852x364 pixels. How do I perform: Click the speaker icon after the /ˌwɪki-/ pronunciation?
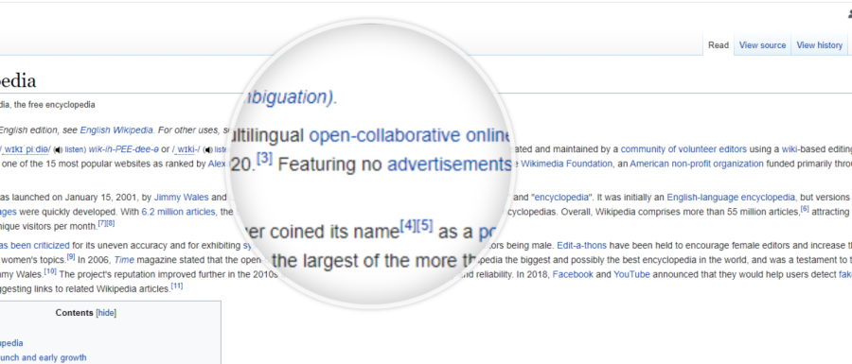click(208, 149)
